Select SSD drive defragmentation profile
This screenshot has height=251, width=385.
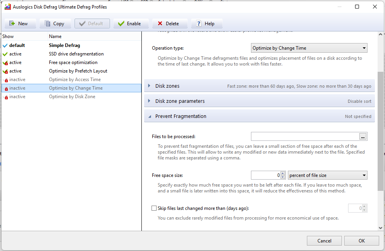click(x=71, y=54)
